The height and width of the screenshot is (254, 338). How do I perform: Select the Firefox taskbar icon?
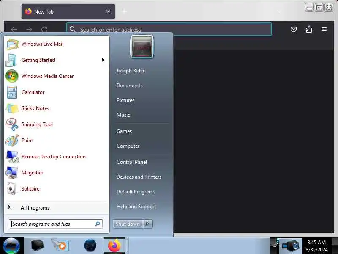point(114,246)
